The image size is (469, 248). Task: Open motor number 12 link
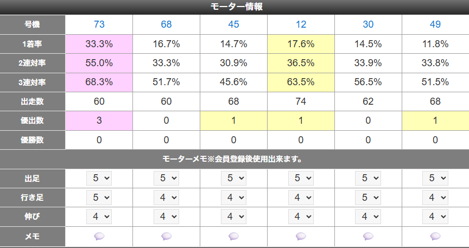301,24
